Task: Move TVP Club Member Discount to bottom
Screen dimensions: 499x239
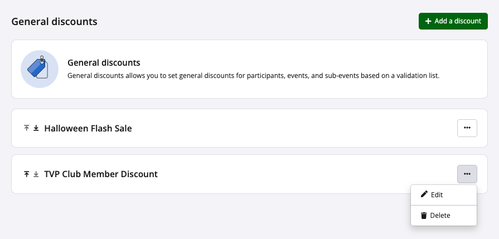Action: (36, 174)
